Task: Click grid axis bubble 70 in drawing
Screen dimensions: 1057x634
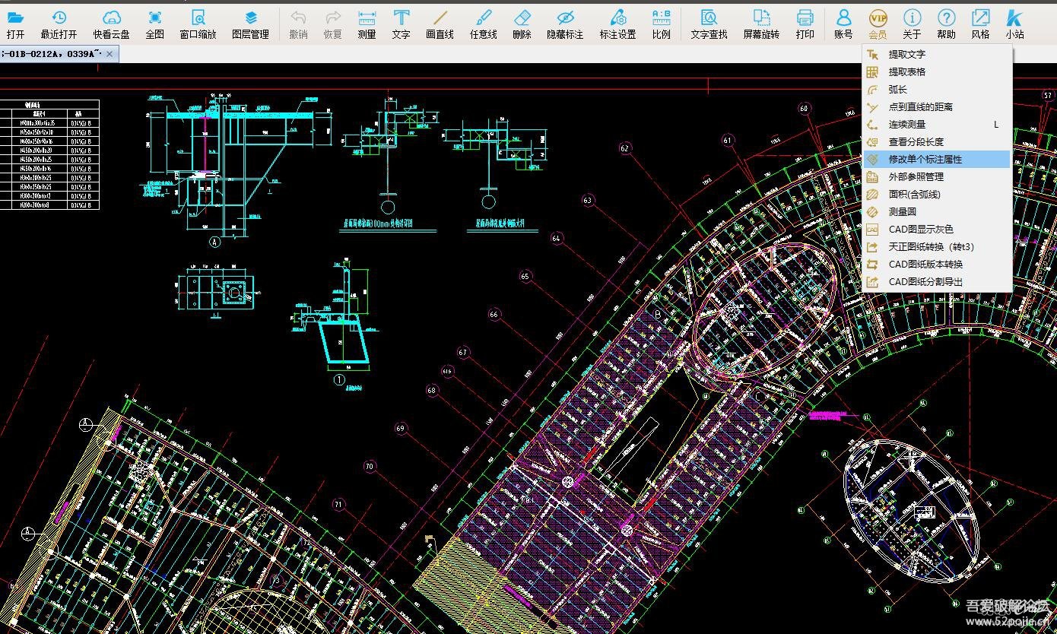Action: 370,466
